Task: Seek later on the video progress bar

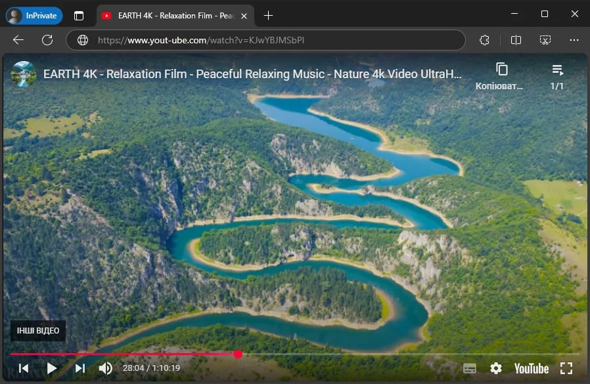Action: coord(410,354)
